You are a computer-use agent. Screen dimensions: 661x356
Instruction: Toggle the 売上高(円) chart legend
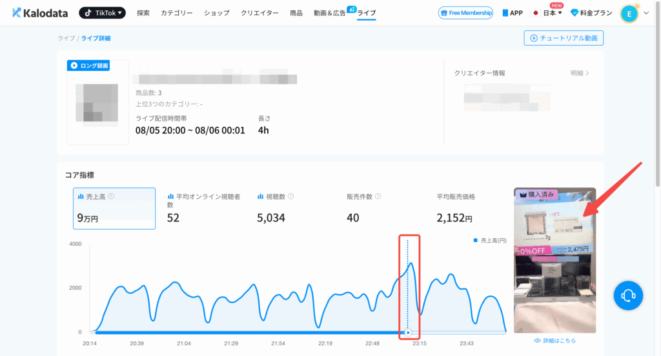point(490,240)
